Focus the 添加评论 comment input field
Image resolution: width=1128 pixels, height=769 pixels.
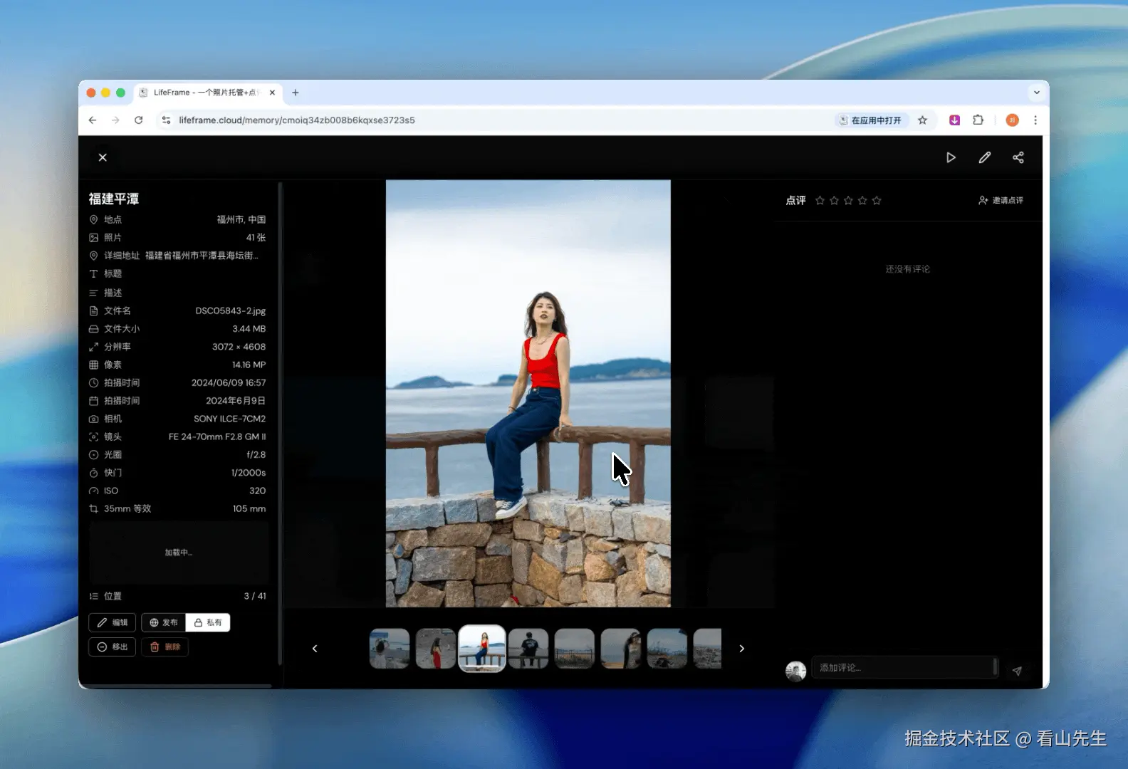904,668
